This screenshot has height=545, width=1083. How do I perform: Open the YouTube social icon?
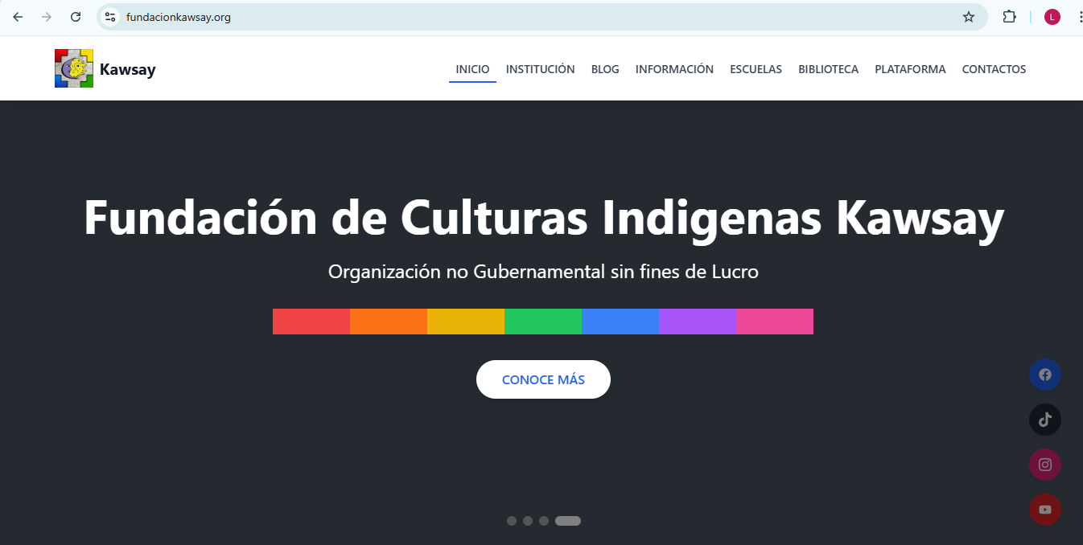pos(1044,510)
